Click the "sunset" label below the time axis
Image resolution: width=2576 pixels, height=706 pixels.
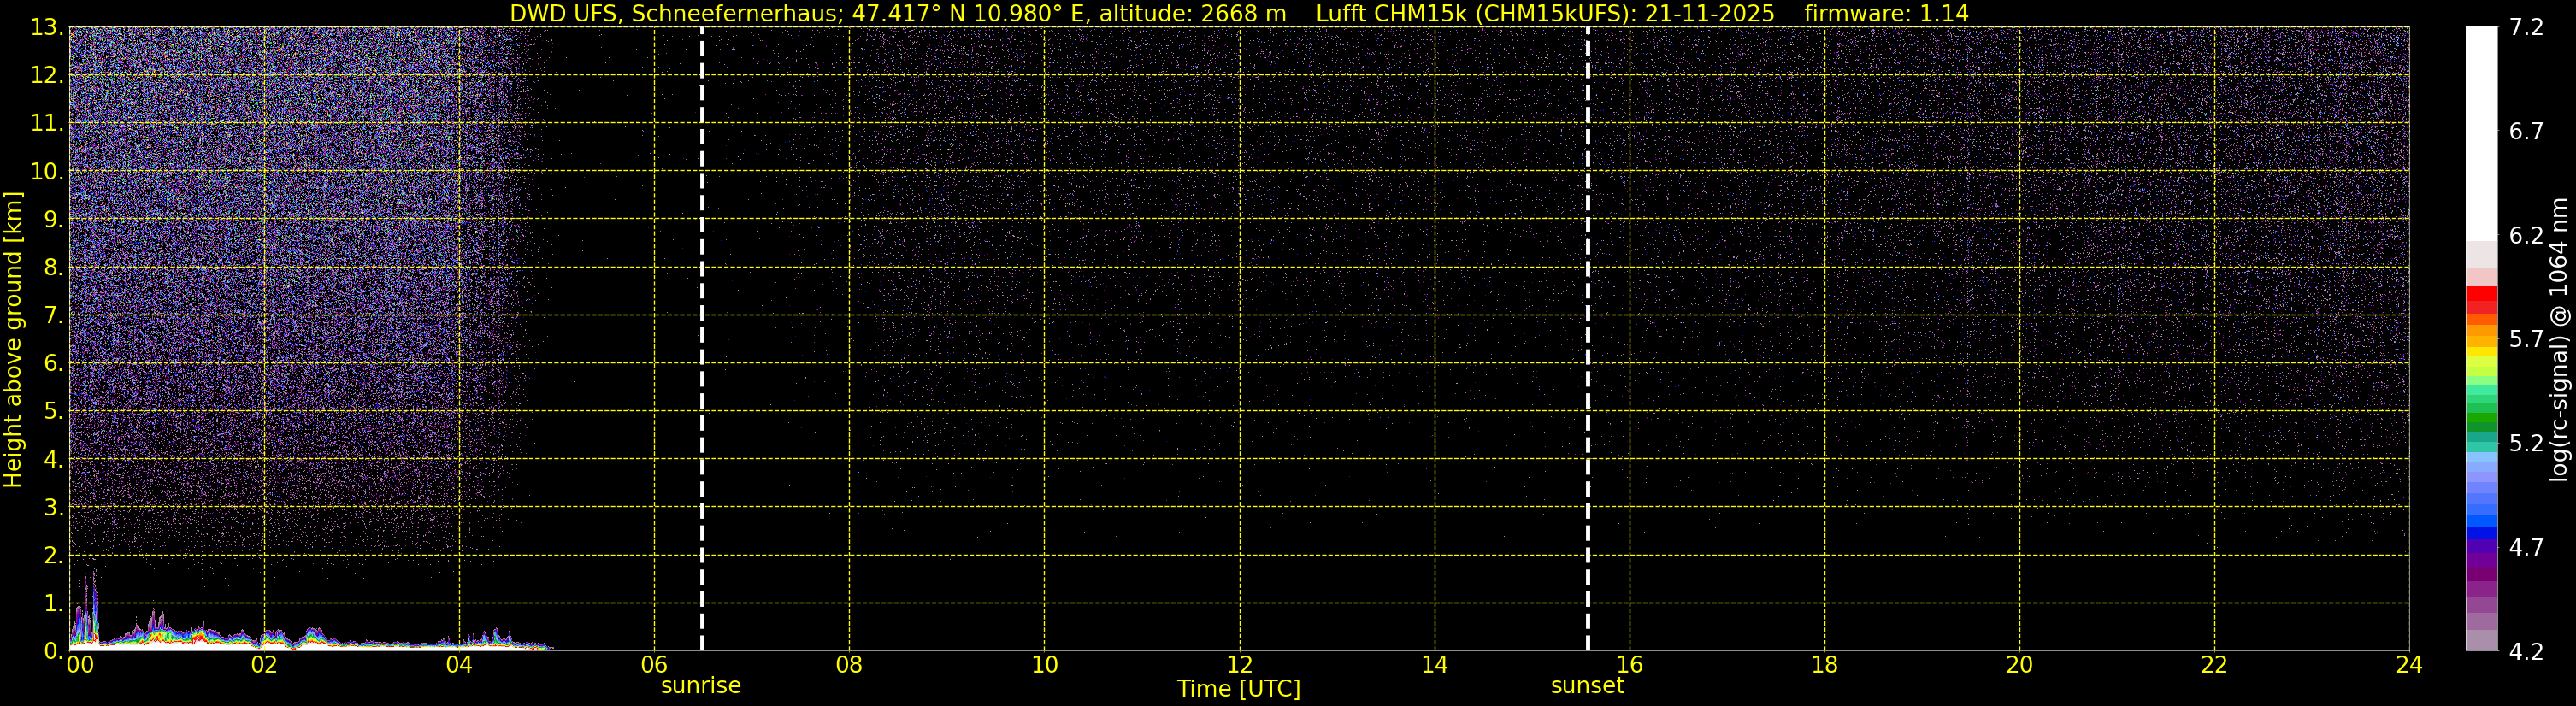tap(1587, 686)
